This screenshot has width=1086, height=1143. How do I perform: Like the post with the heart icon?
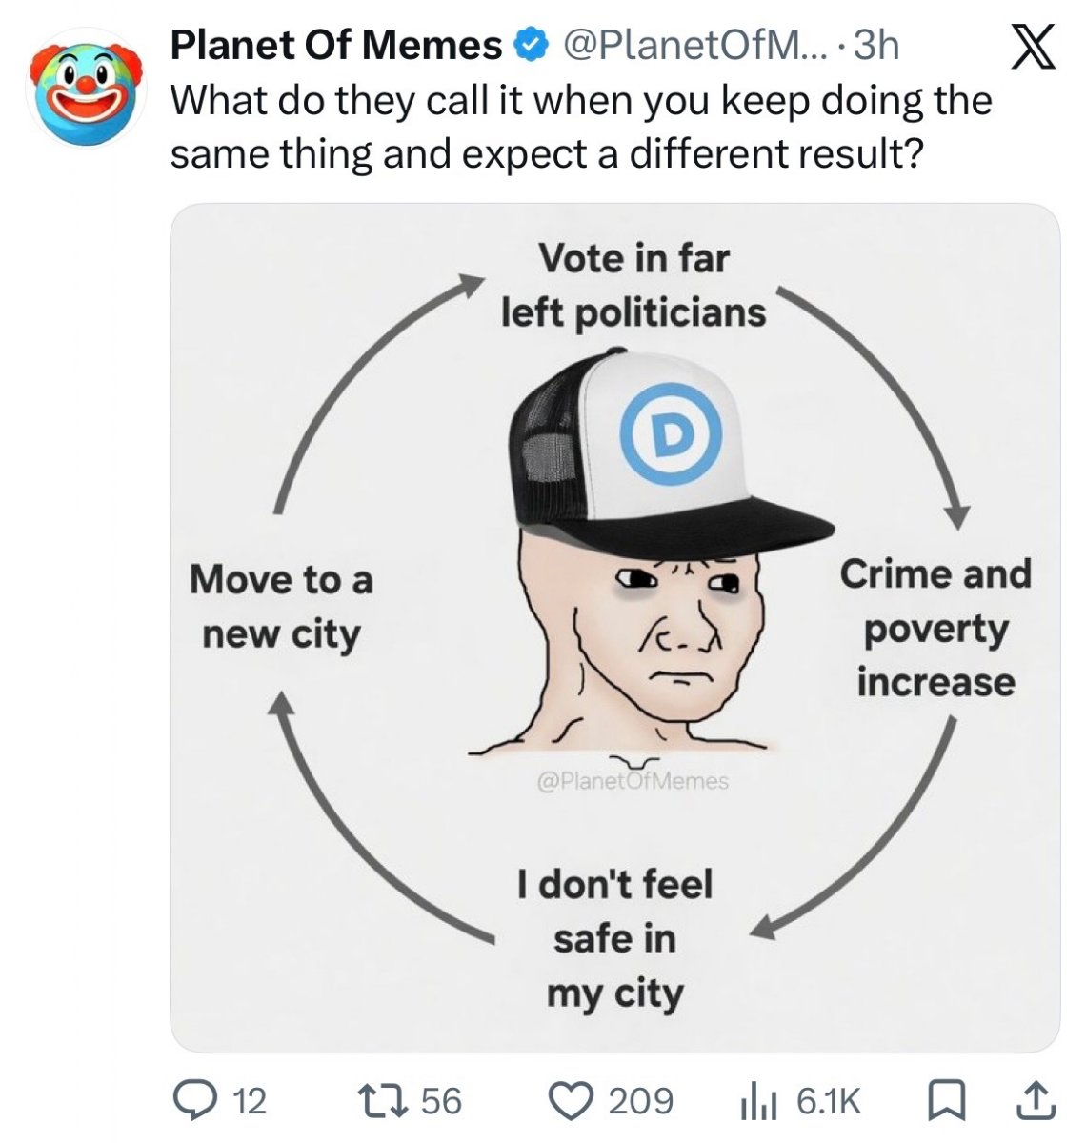573,1100
